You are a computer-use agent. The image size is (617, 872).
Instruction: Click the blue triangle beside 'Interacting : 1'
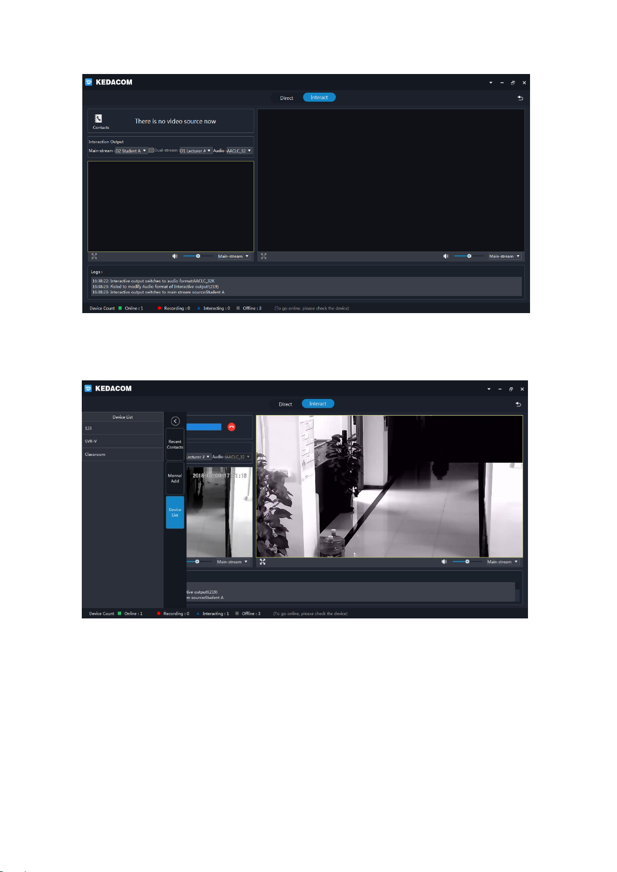pyautogui.click(x=198, y=613)
